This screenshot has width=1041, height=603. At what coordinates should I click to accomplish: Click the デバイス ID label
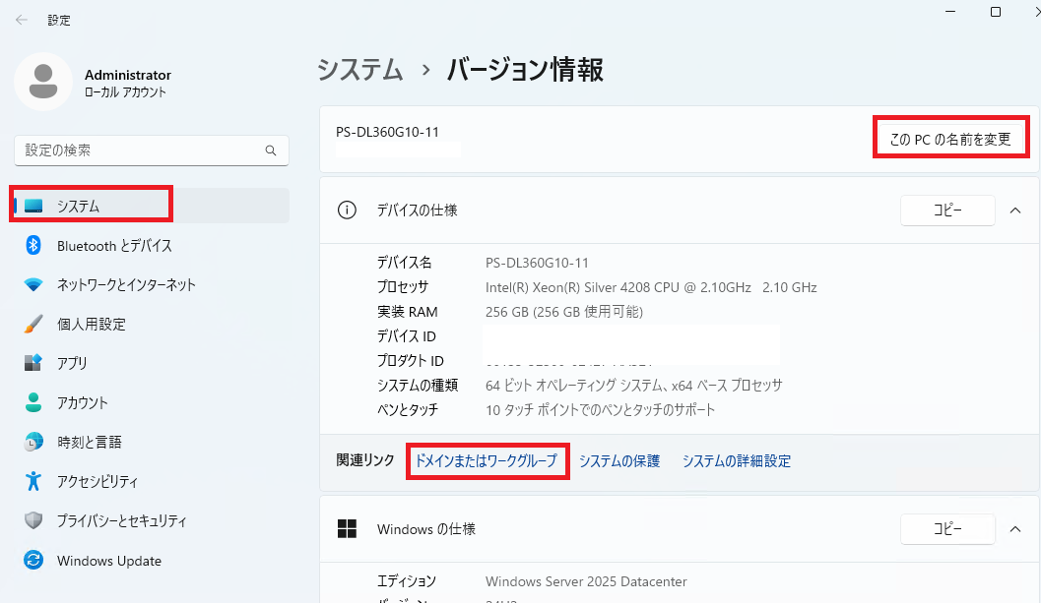(x=407, y=336)
